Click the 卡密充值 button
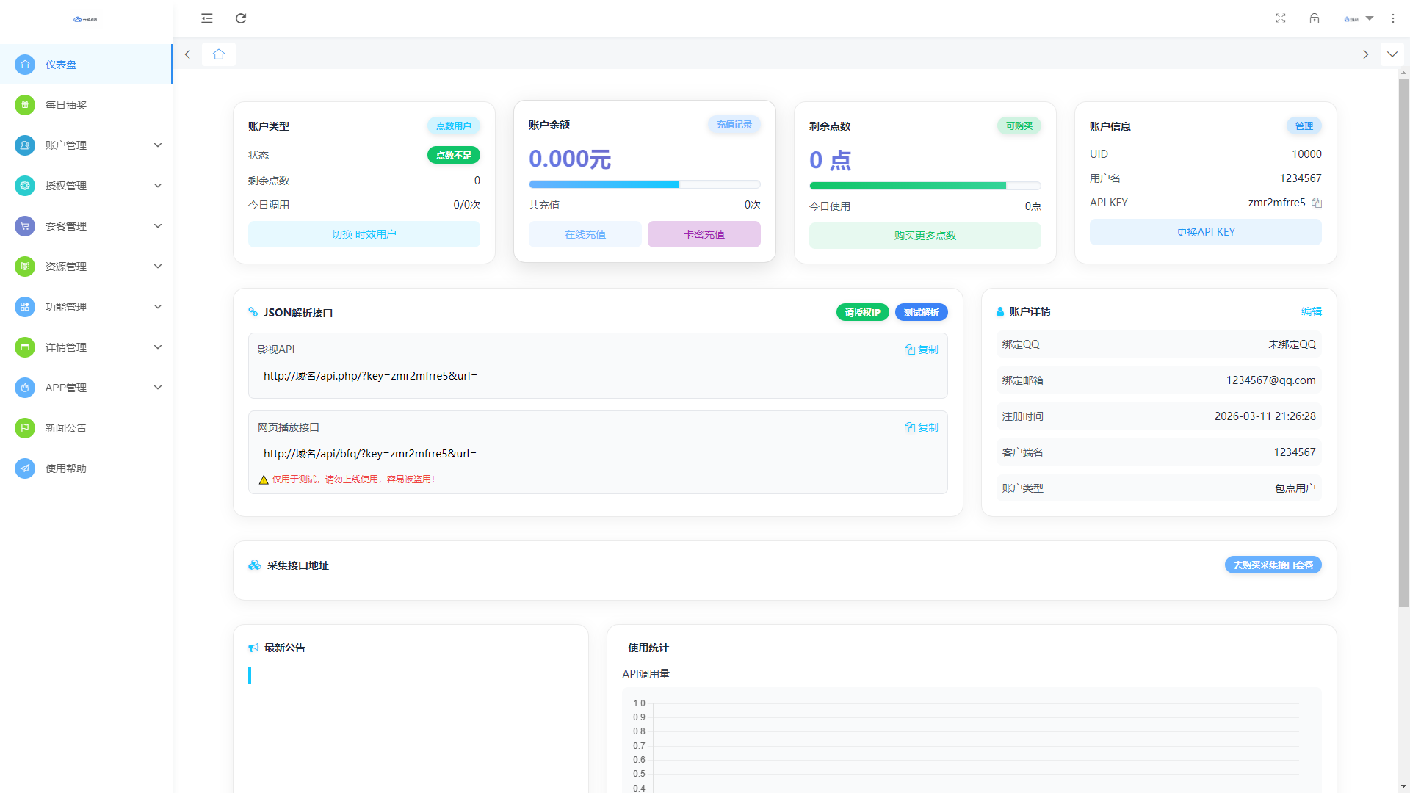The width and height of the screenshot is (1410, 793). [704, 234]
